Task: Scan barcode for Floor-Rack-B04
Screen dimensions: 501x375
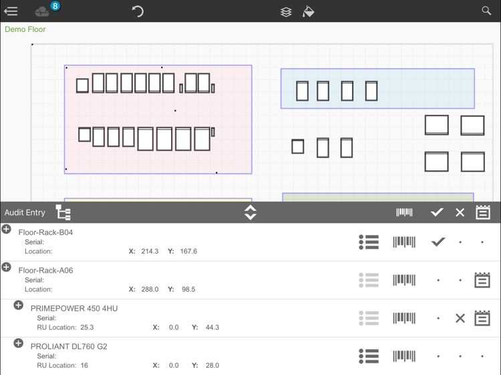Action: pyautogui.click(x=404, y=242)
